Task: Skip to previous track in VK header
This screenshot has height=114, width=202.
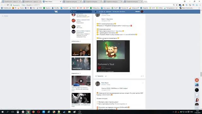Action: (x=100, y=11)
